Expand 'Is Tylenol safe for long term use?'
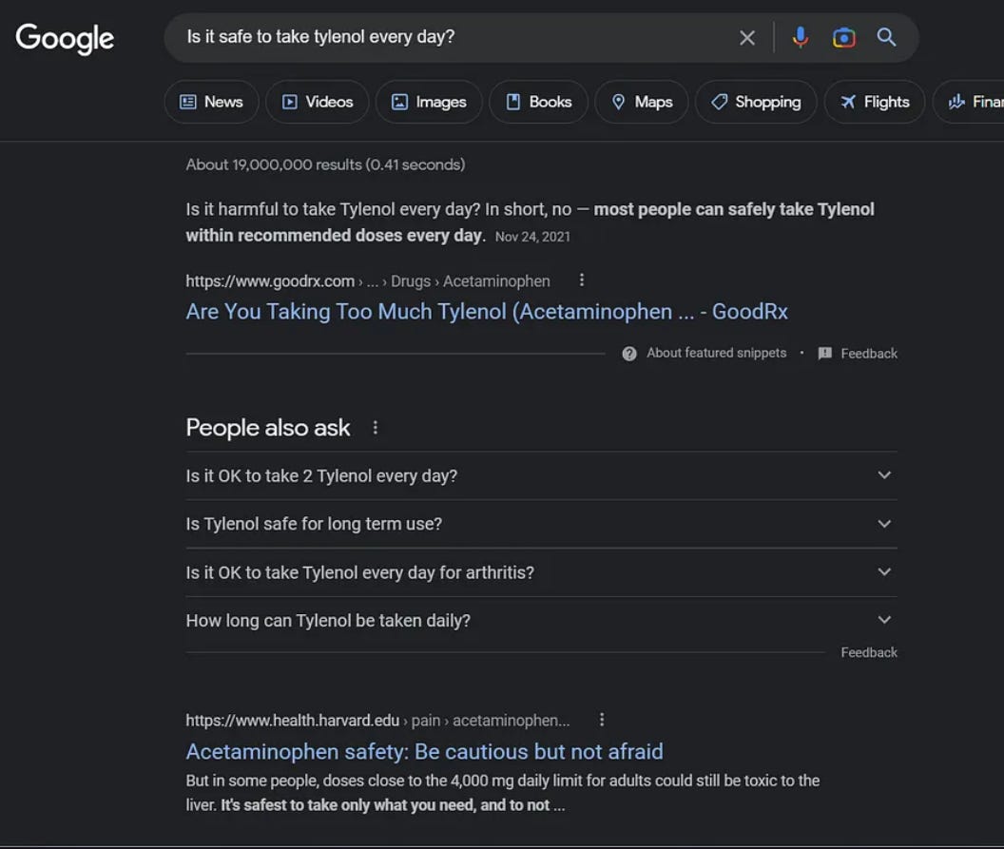This screenshot has width=1004, height=849. pos(541,524)
